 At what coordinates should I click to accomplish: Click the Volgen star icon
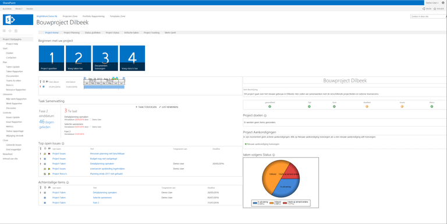tap(435, 9)
